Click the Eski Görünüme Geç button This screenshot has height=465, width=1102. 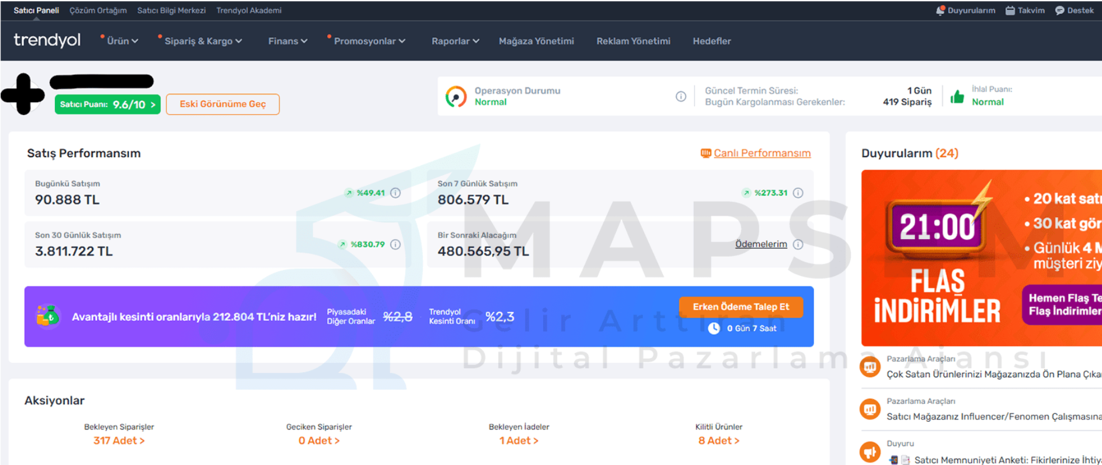(223, 104)
